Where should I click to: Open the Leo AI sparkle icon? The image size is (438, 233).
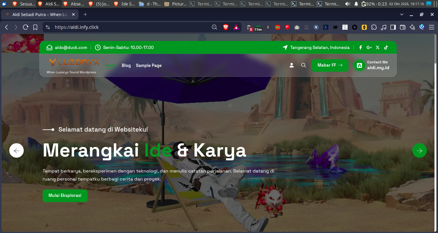(x=412, y=27)
